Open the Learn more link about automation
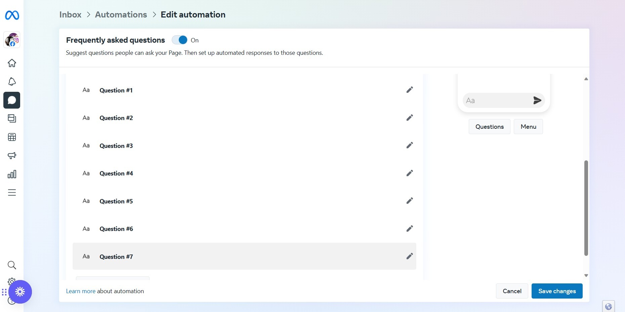The height and width of the screenshot is (312, 625). coord(81,291)
